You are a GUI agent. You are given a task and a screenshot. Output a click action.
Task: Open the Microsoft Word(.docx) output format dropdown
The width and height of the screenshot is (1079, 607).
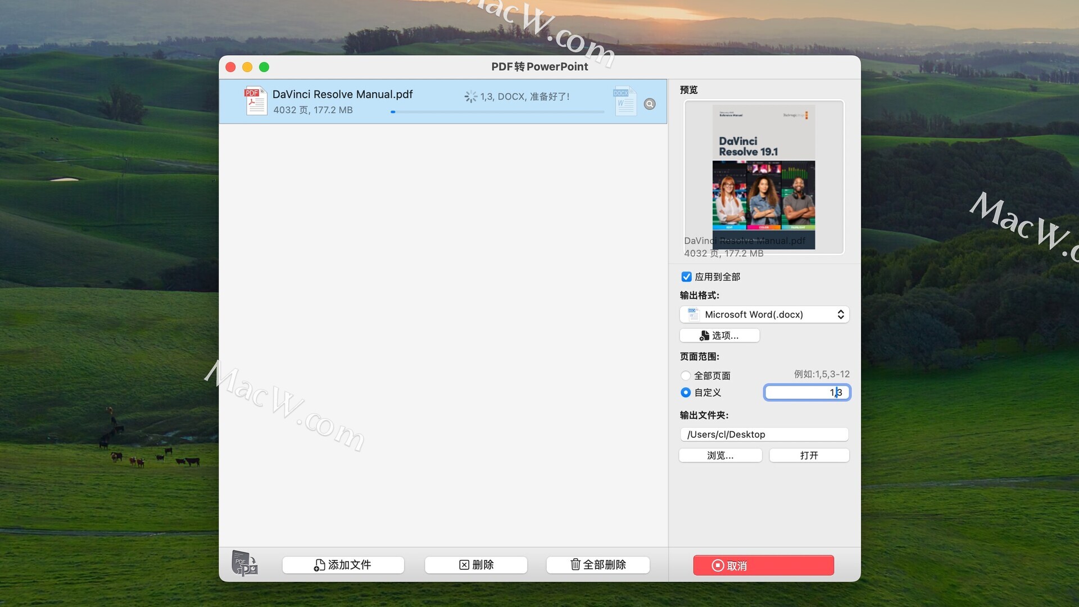click(x=764, y=315)
